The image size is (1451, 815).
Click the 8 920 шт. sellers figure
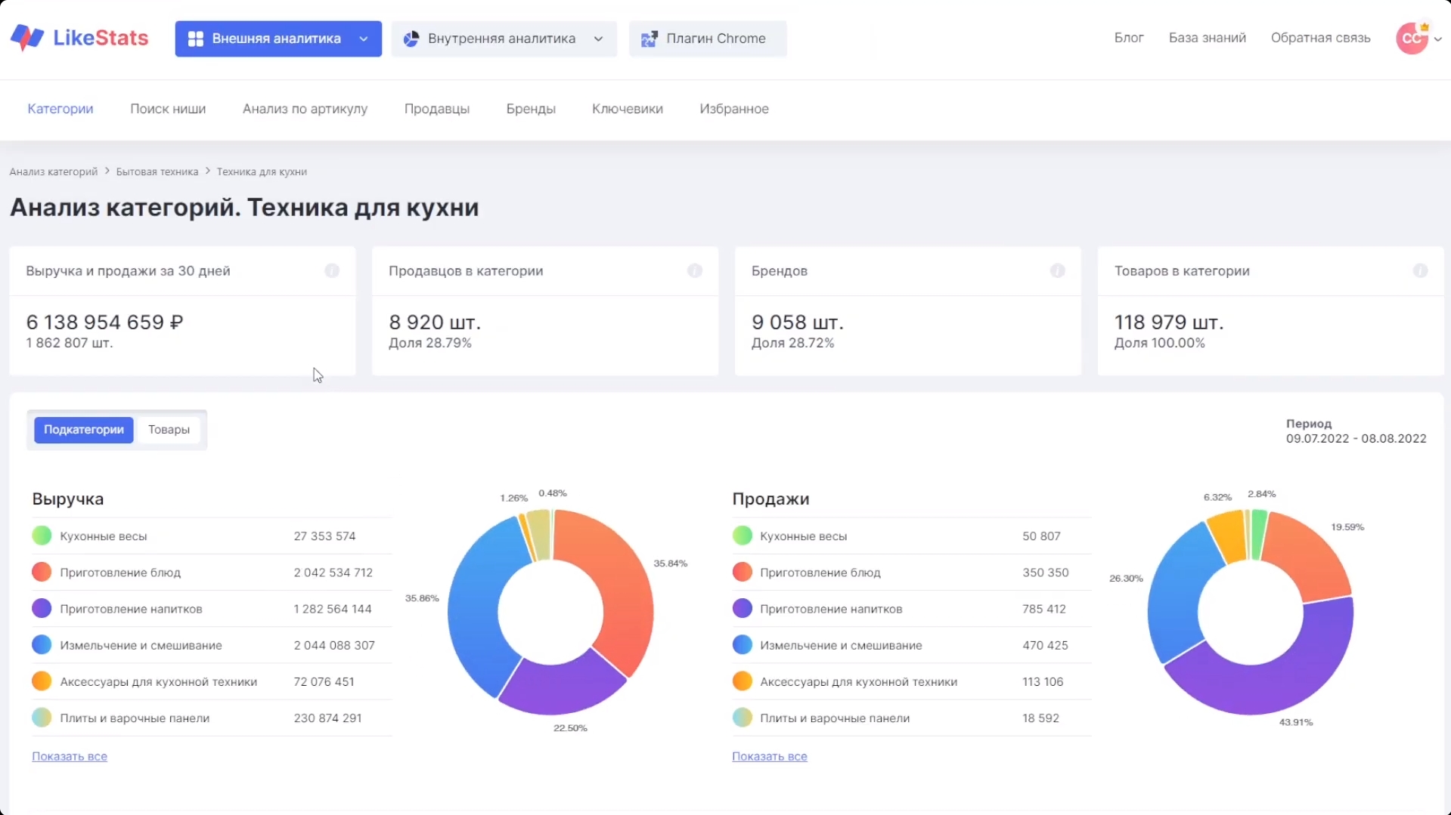(435, 323)
